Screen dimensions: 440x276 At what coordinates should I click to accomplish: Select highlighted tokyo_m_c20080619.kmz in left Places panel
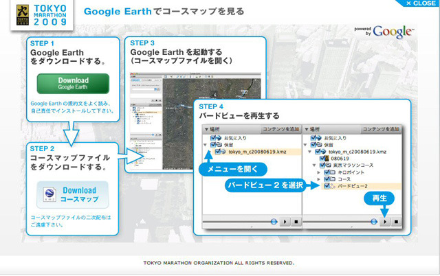(257, 152)
